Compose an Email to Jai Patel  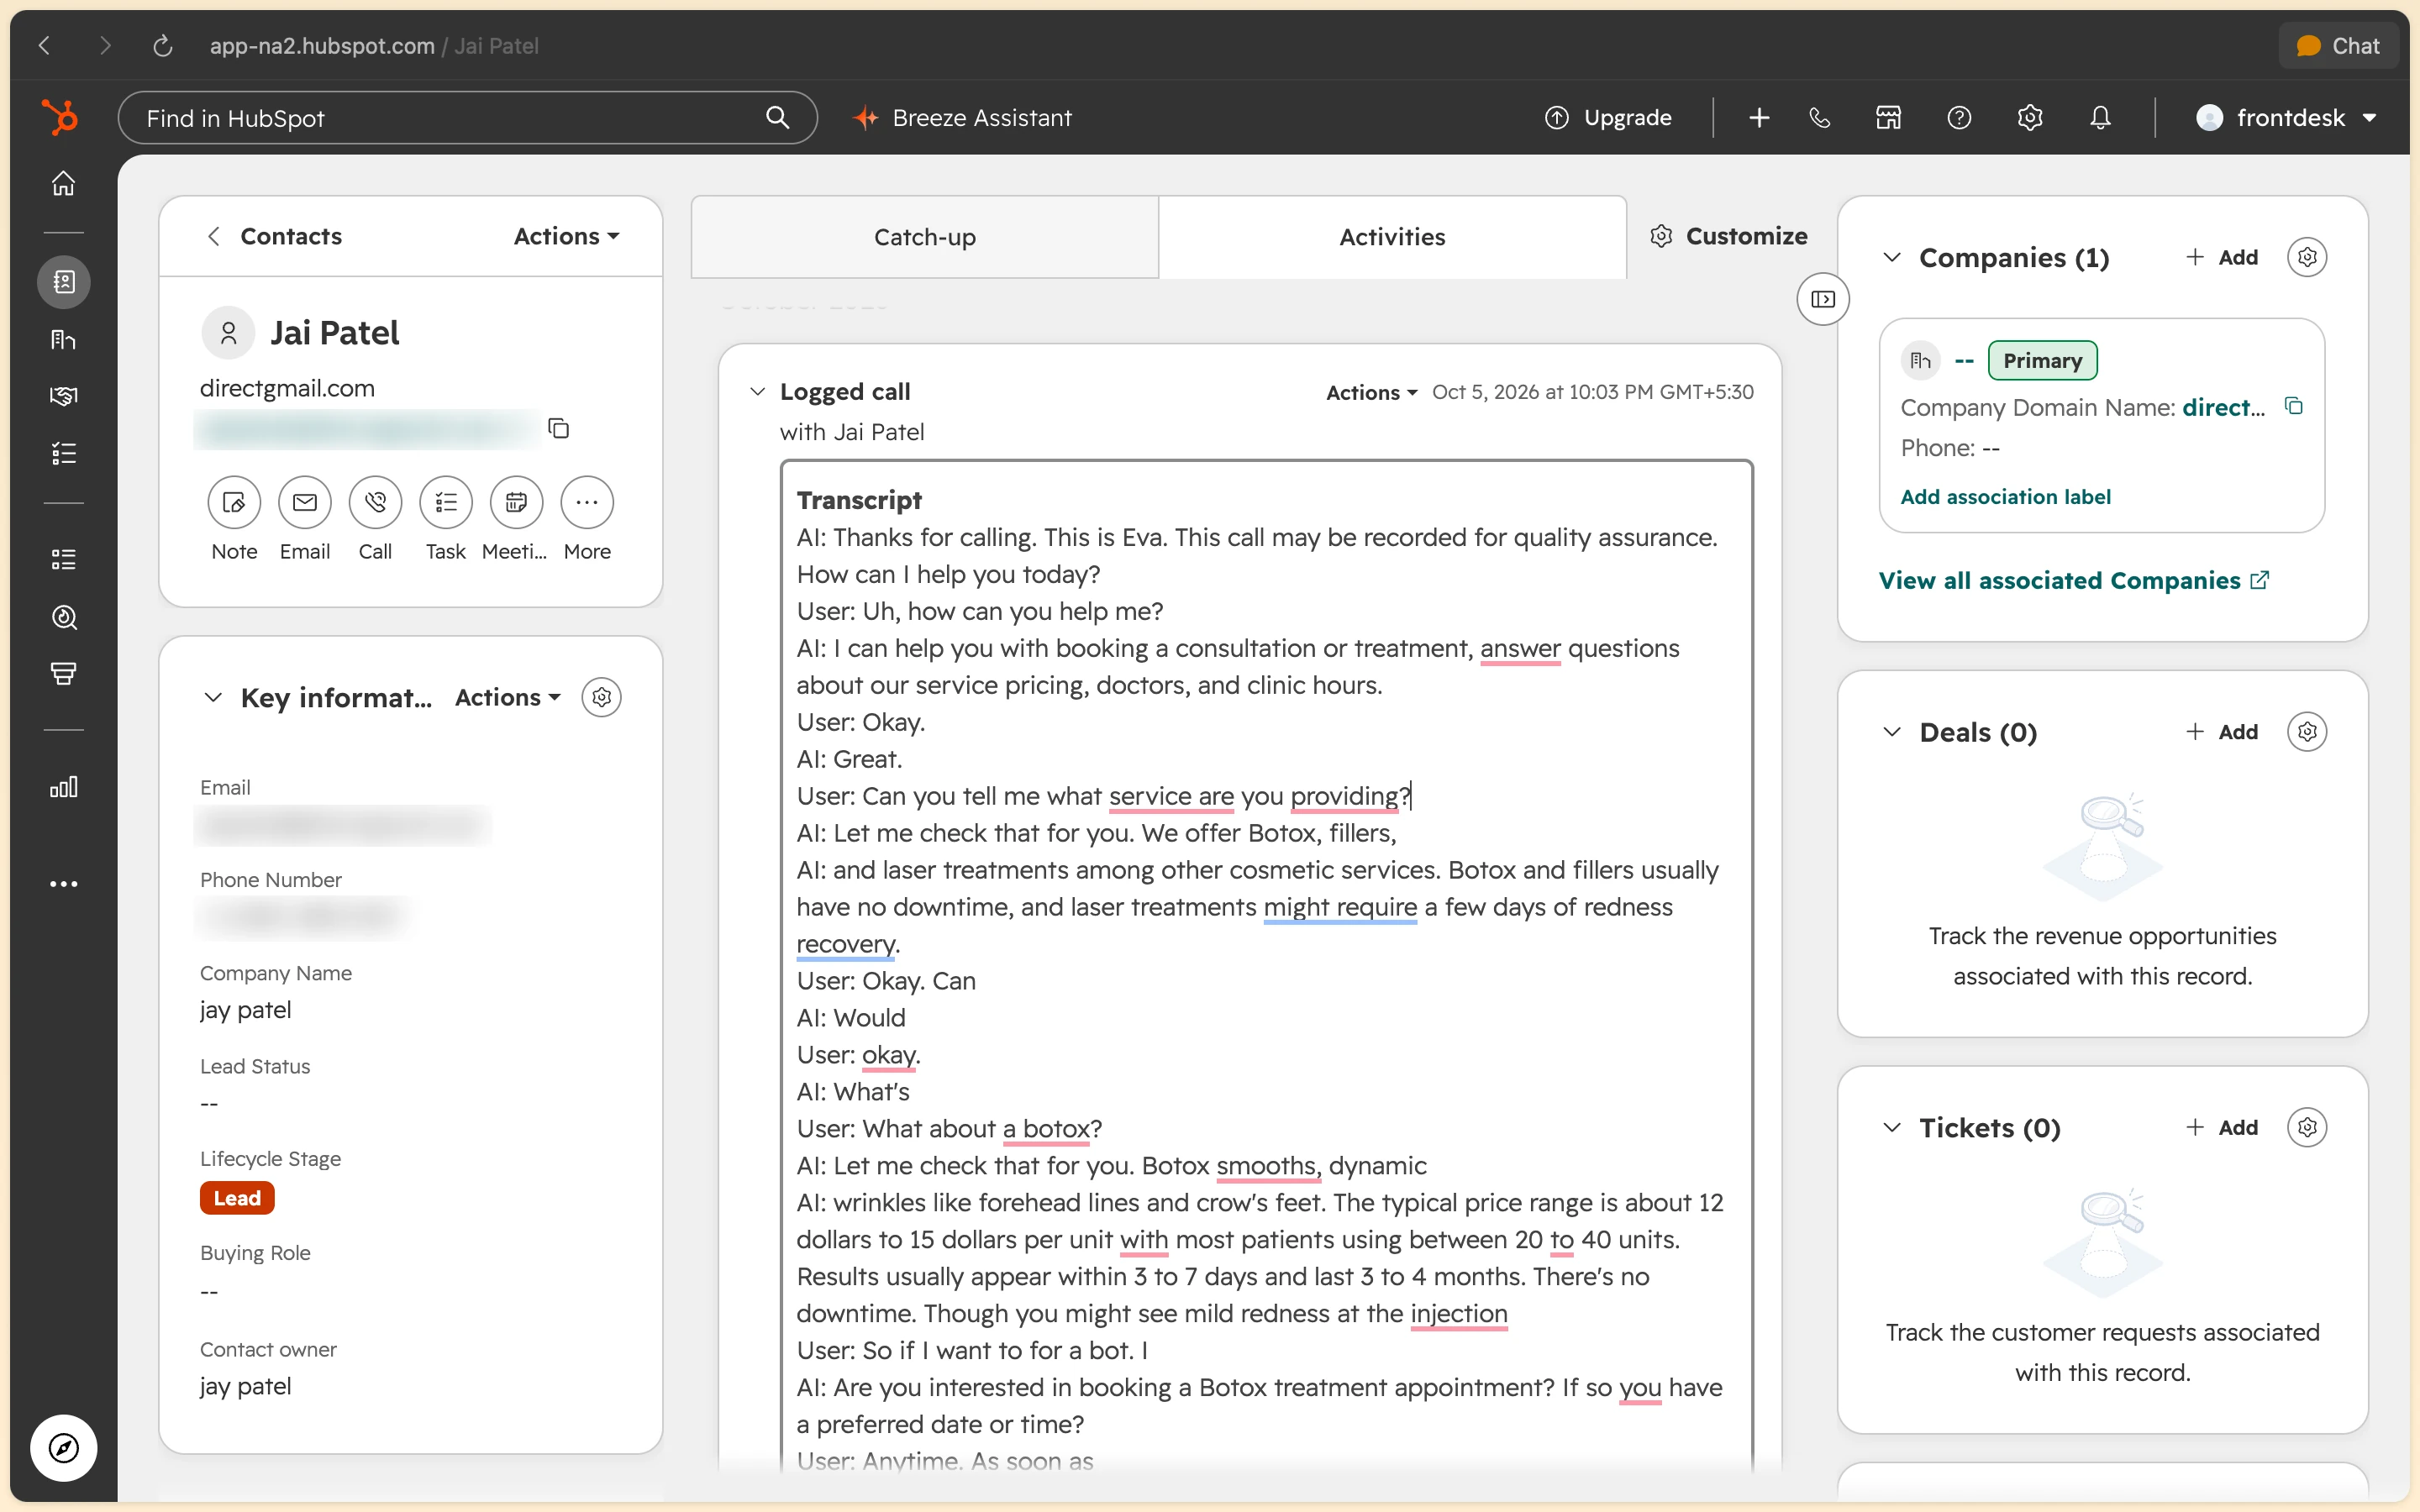pyautogui.click(x=305, y=502)
